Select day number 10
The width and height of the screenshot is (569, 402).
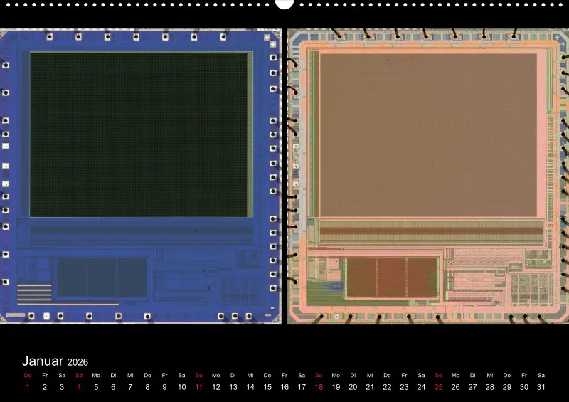tap(182, 387)
